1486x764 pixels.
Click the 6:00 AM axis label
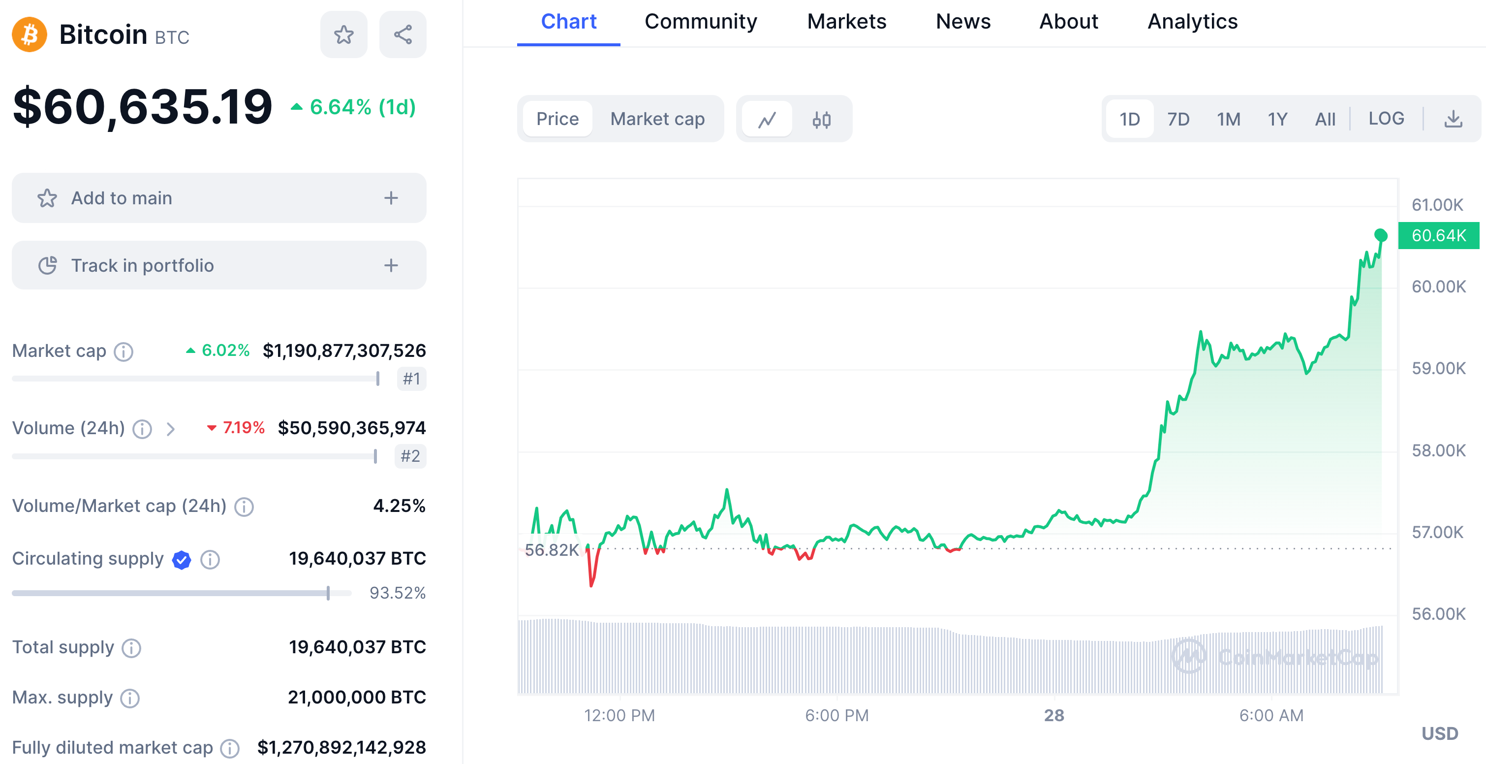(x=1271, y=716)
